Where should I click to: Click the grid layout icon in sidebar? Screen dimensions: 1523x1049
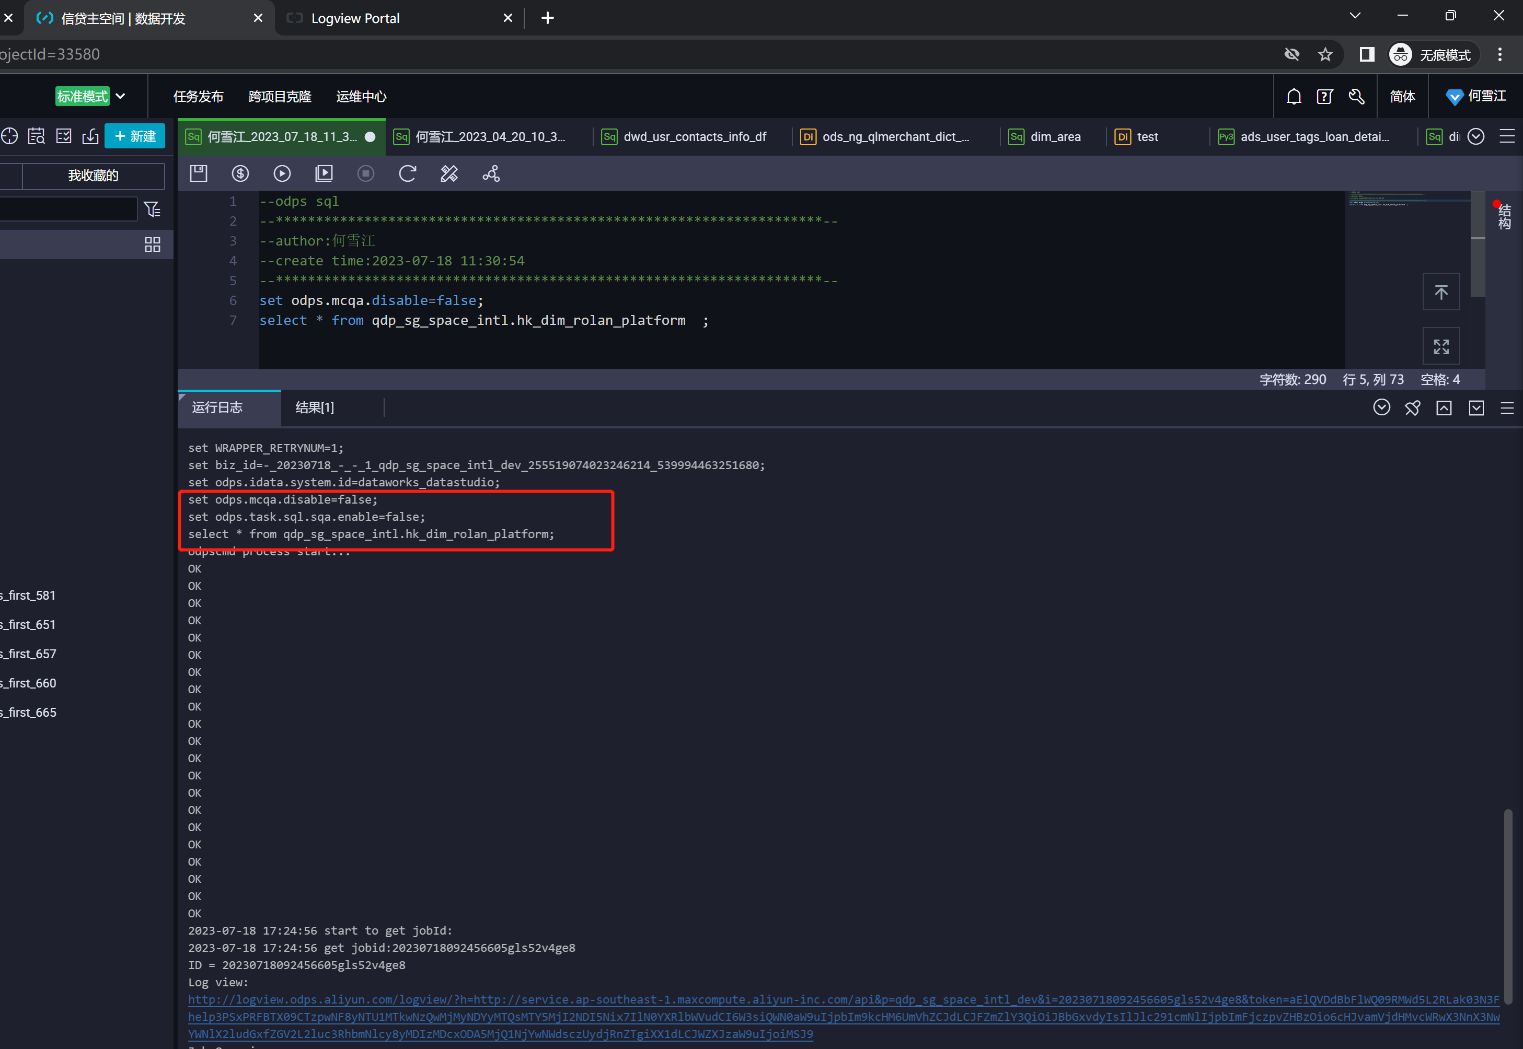coord(153,245)
